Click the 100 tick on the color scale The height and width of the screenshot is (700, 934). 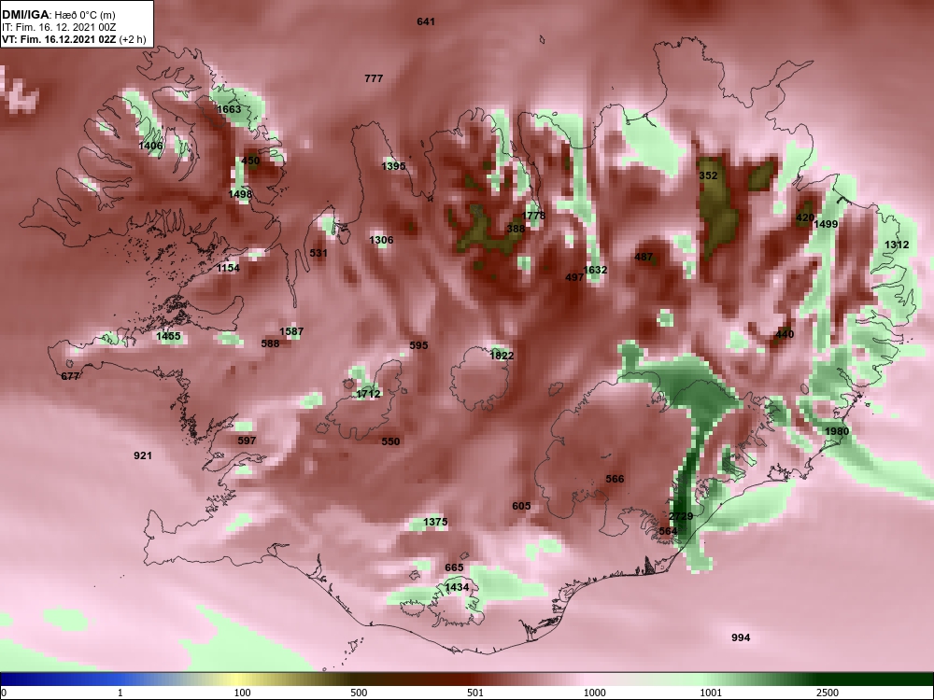242,693
